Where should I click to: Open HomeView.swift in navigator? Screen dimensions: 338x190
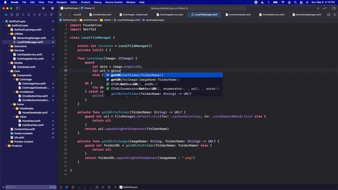tap(31, 121)
